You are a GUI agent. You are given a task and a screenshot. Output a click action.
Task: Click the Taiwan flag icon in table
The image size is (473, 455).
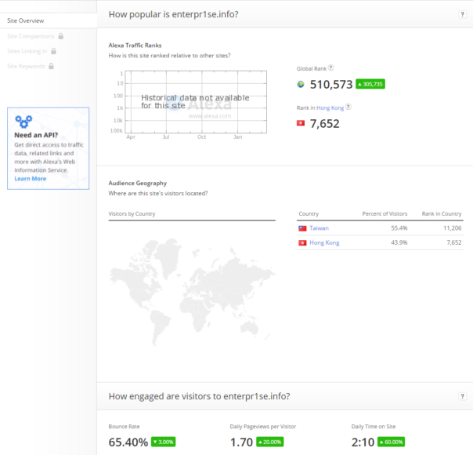pyautogui.click(x=302, y=228)
